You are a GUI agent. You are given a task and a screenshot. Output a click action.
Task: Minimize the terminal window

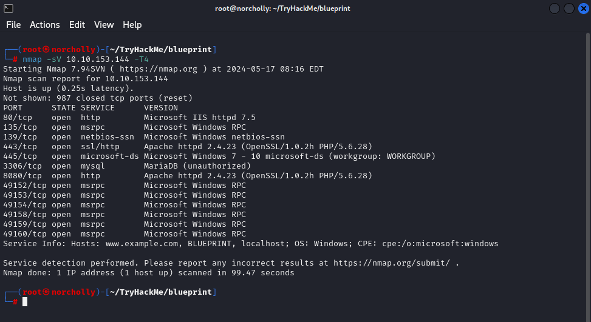pyautogui.click(x=555, y=8)
